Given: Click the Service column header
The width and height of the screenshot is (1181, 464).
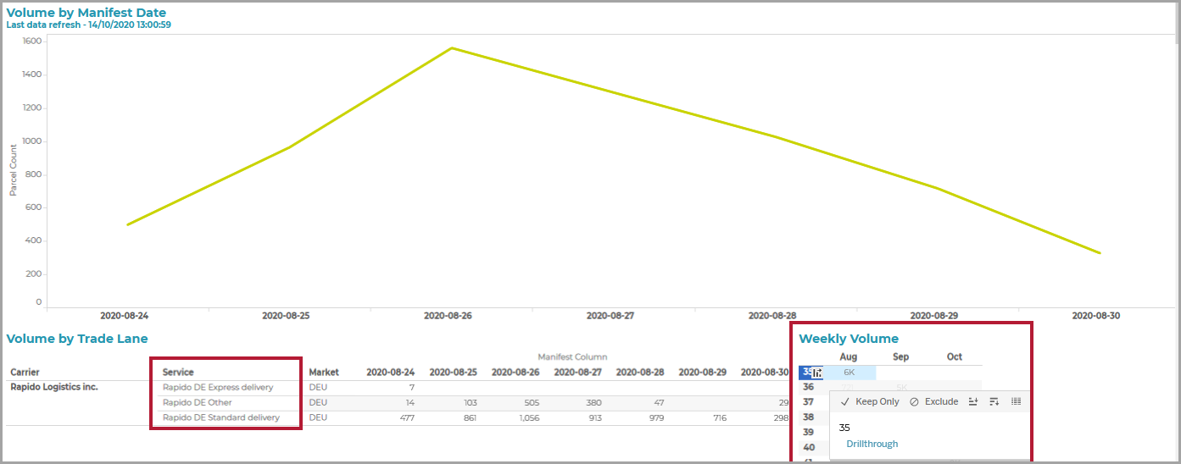Looking at the screenshot, I should click(178, 372).
